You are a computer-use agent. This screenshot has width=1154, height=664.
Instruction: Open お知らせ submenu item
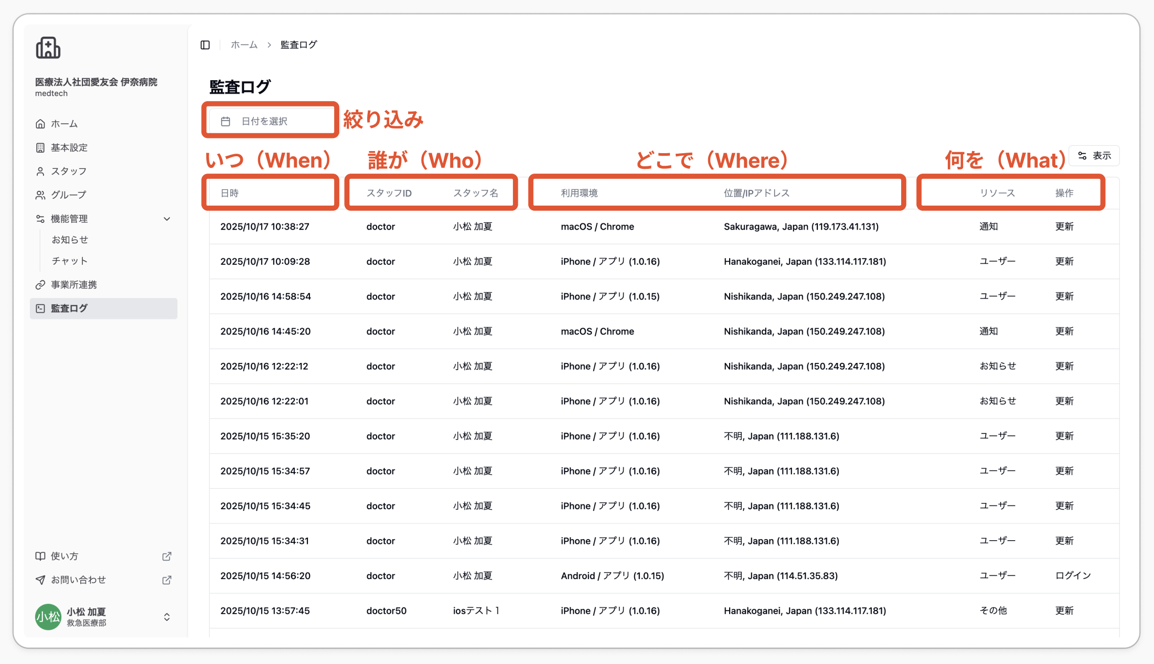[70, 240]
